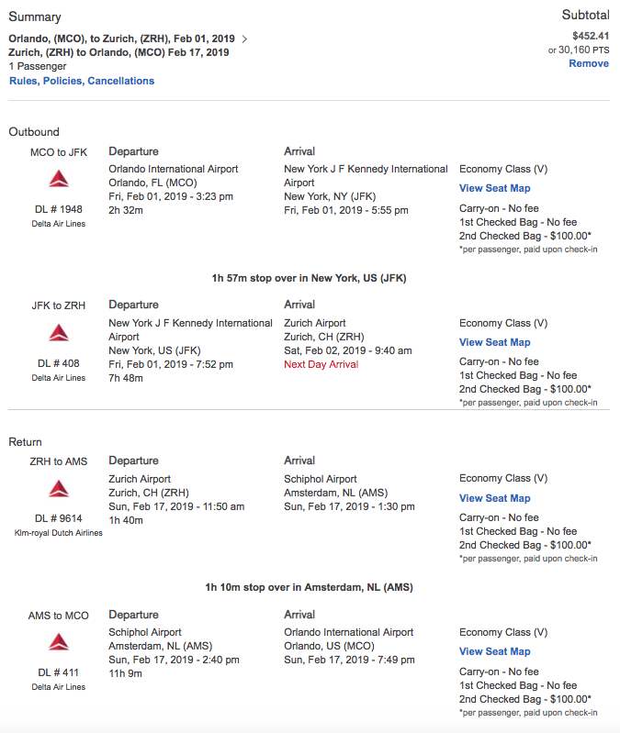View Seat Map for ZRH to AMS
Viewport: 620px width, 733px height.
click(494, 498)
